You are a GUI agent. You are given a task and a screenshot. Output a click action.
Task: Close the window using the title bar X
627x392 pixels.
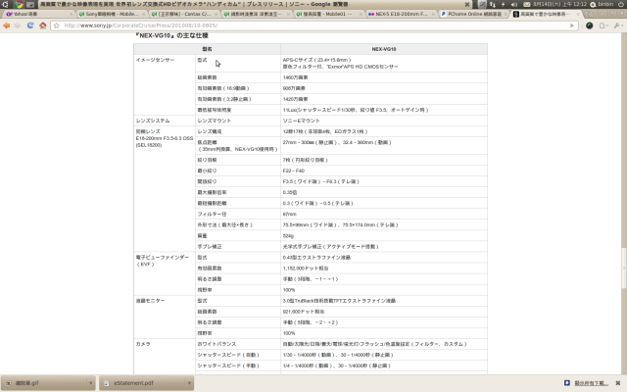tap(466, 4)
